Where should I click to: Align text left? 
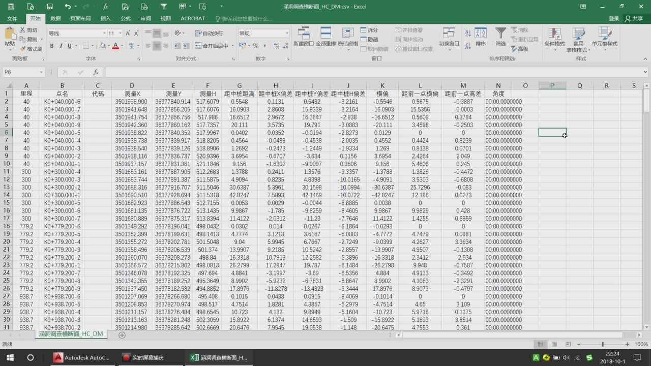(x=148, y=46)
